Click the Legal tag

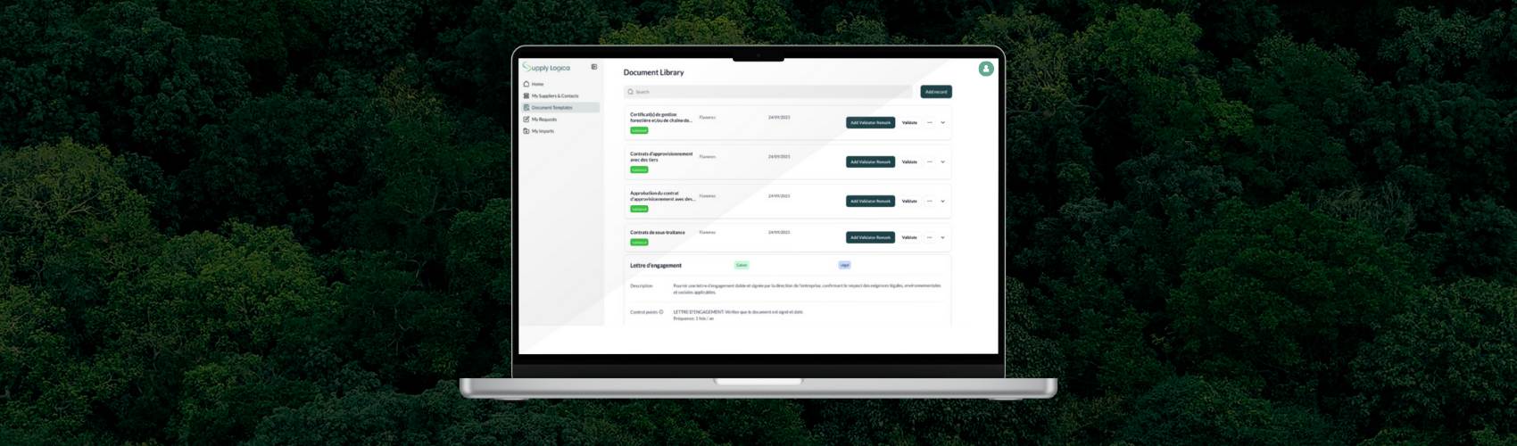coord(844,265)
